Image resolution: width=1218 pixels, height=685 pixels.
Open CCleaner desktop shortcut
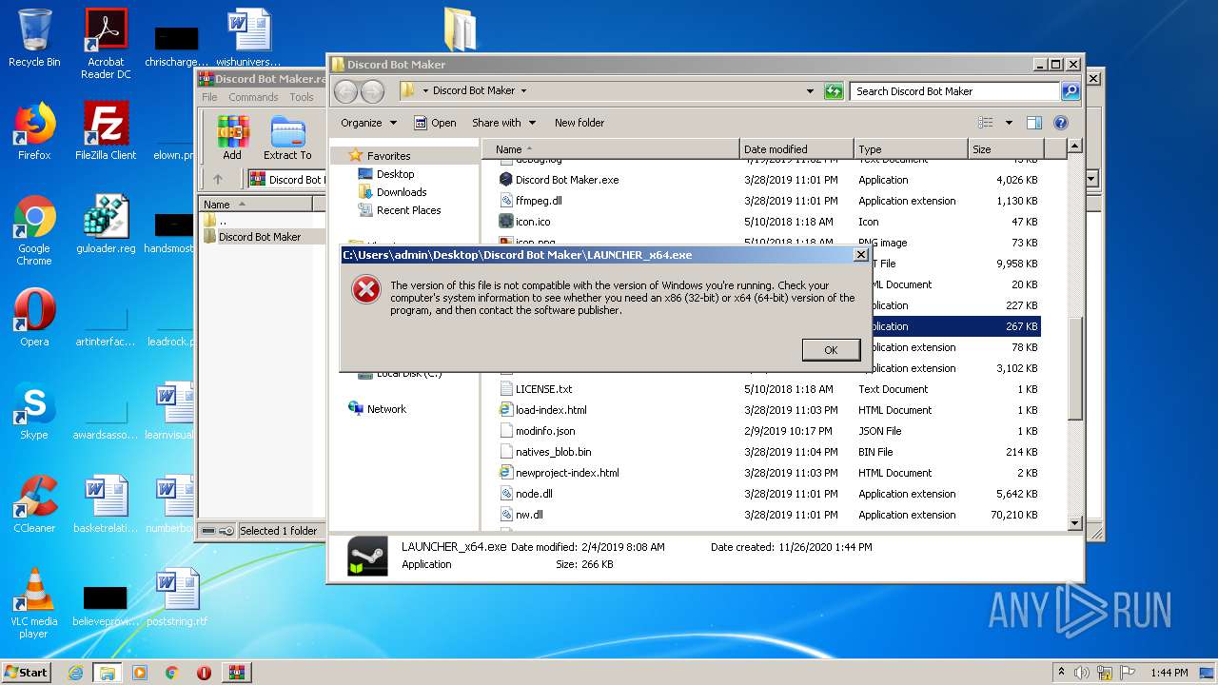(x=34, y=504)
